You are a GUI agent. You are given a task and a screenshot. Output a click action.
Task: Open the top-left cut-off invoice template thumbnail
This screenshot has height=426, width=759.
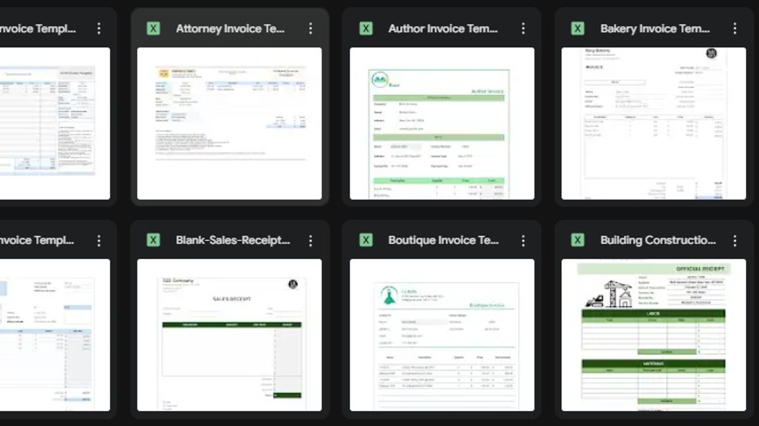(55, 124)
